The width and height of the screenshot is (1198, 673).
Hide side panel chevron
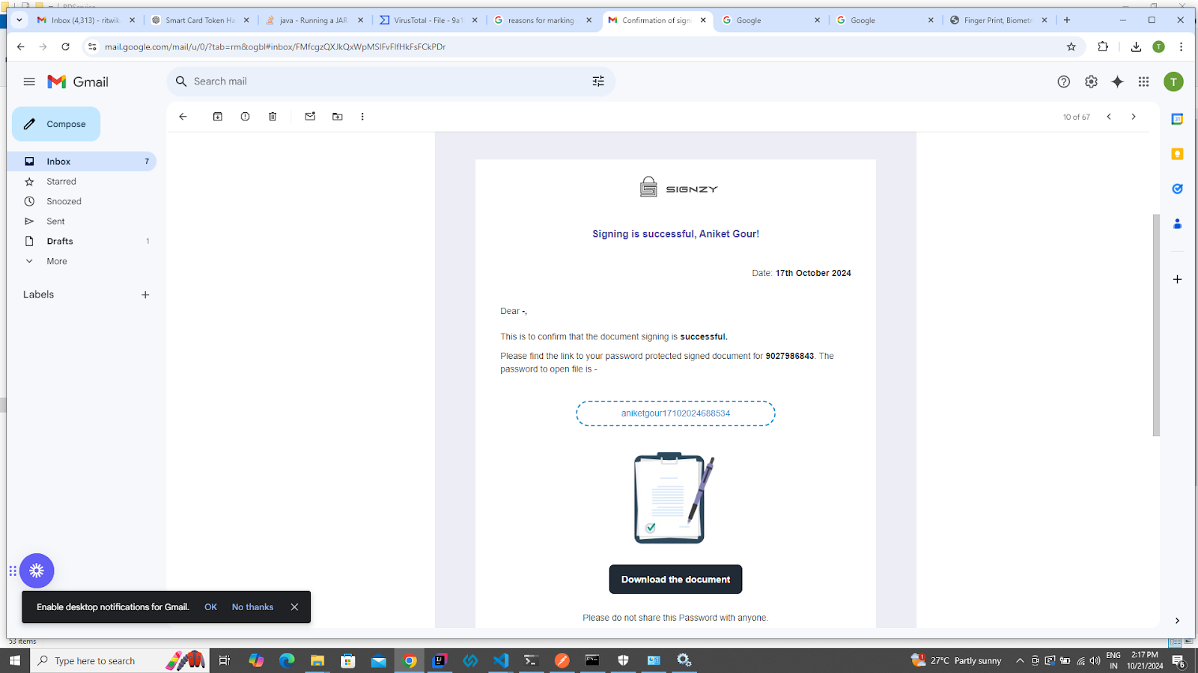pyautogui.click(x=1177, y=621)
